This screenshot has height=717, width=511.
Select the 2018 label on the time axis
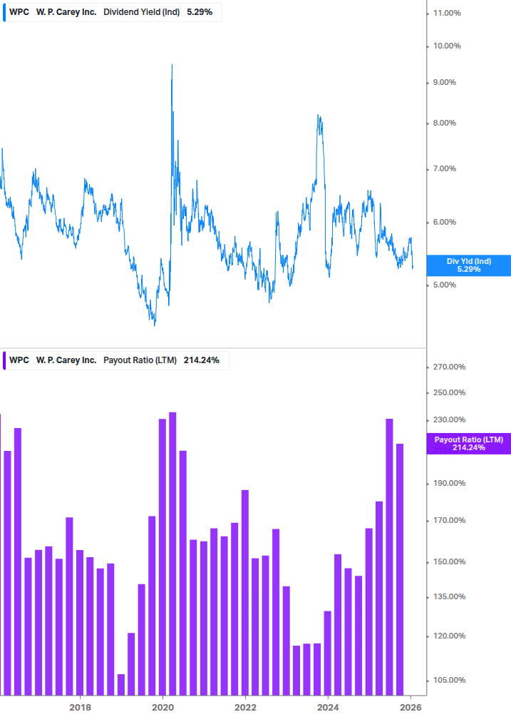80,707
